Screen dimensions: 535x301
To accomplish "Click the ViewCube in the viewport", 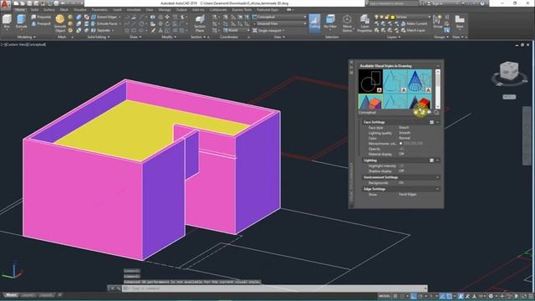I will pyautogui.click(x=509, y=71).
